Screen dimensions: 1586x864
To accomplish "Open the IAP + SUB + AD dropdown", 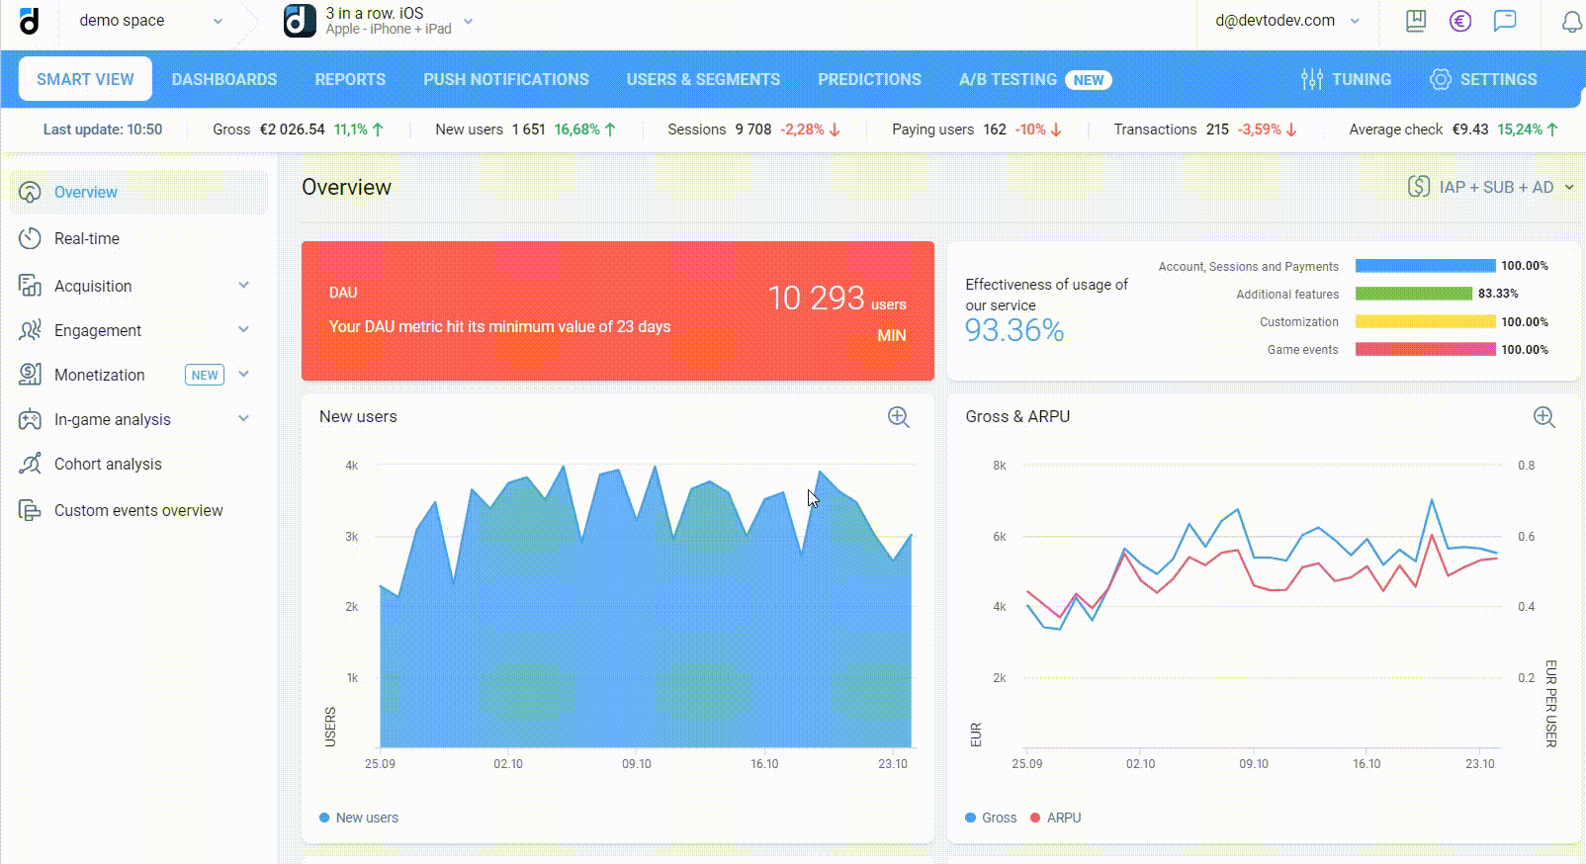I will (x=1490, y=187).
